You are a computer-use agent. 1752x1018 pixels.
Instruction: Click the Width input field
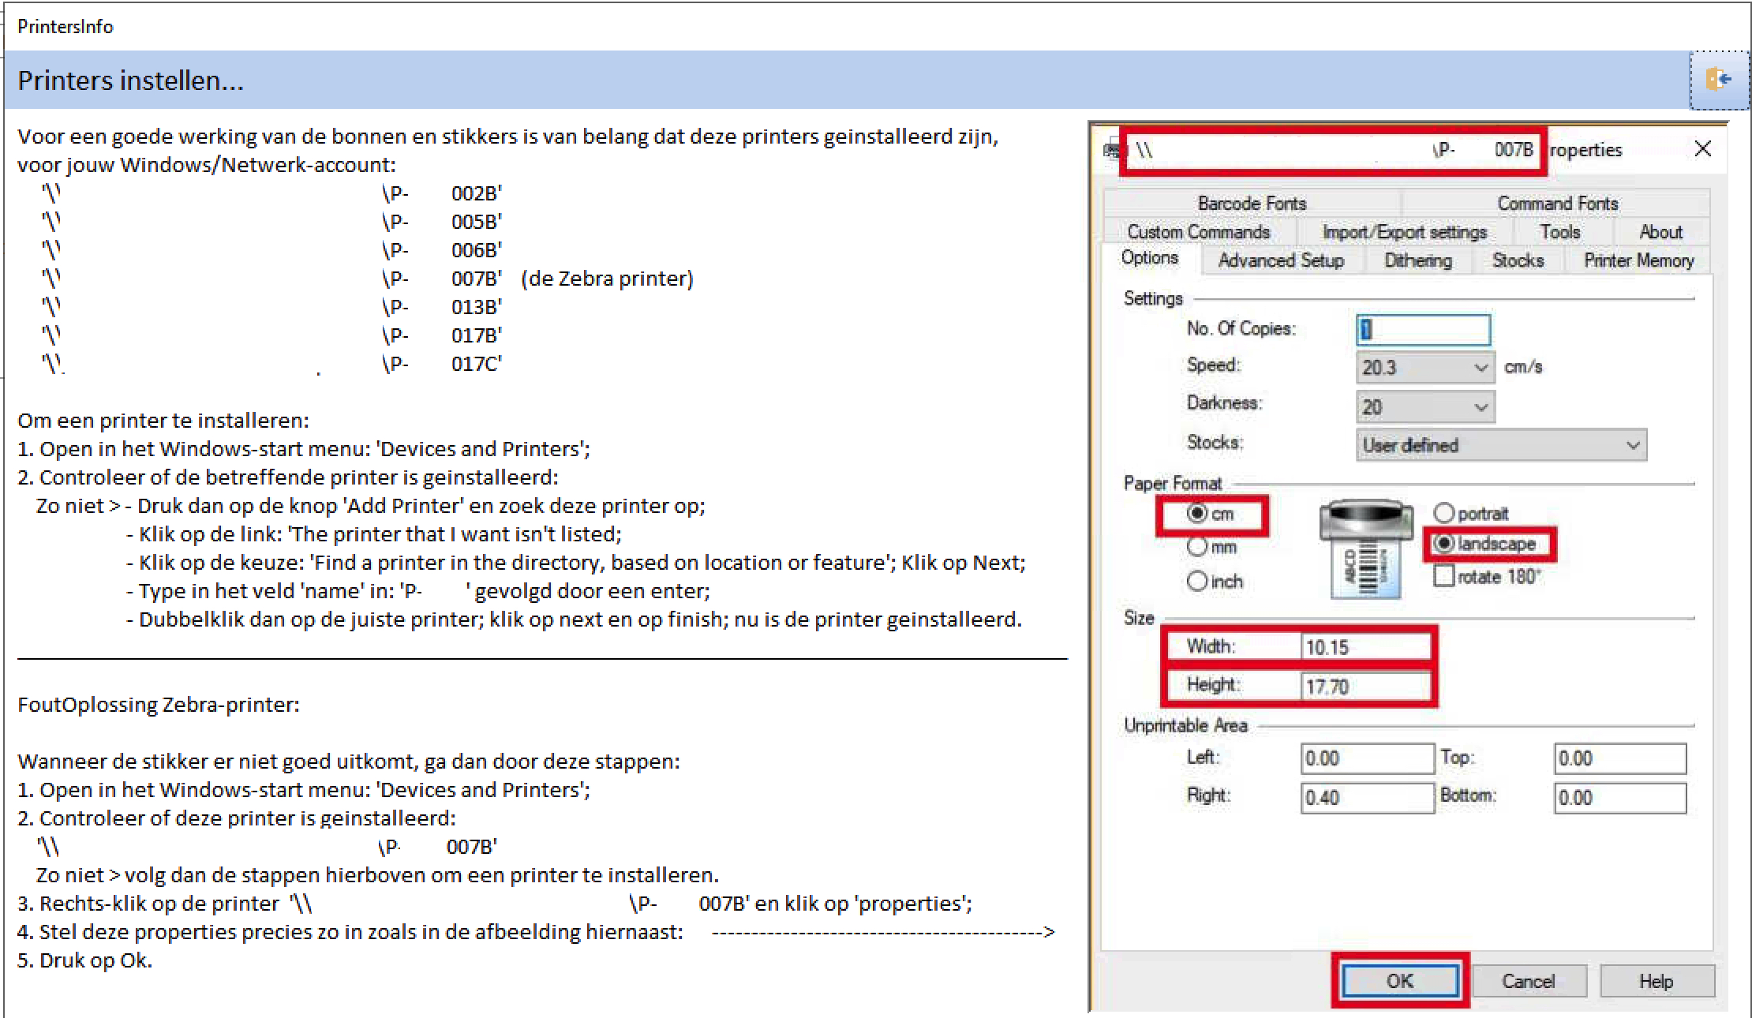click(1364, 647)
